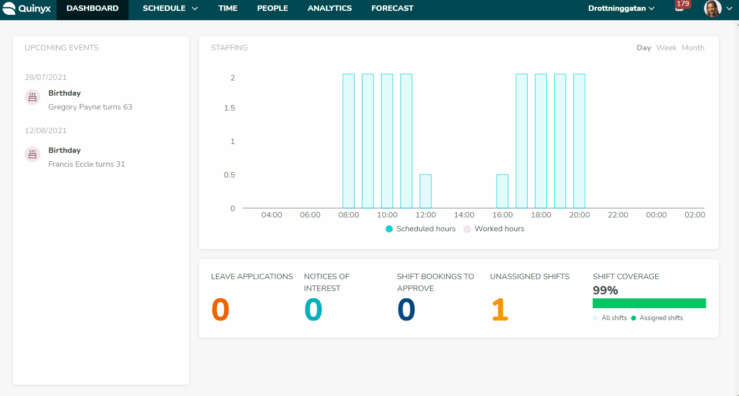This screenshot has height=396, width=739.
Task: Open the Schedule menu item
Action: [x=164, y=8]
